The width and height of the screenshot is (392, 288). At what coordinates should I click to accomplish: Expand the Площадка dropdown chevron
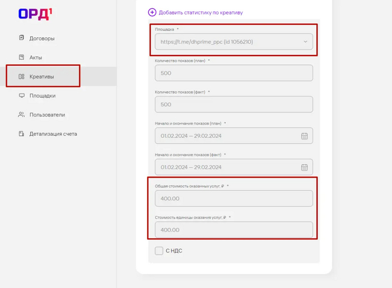[x=305, y=42]
